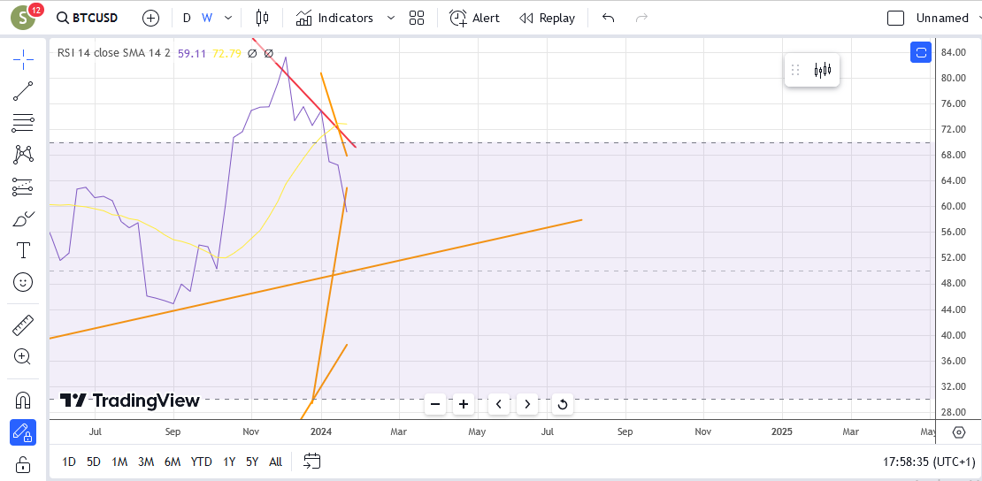Click the SMA value 72.79

point(226,53)
